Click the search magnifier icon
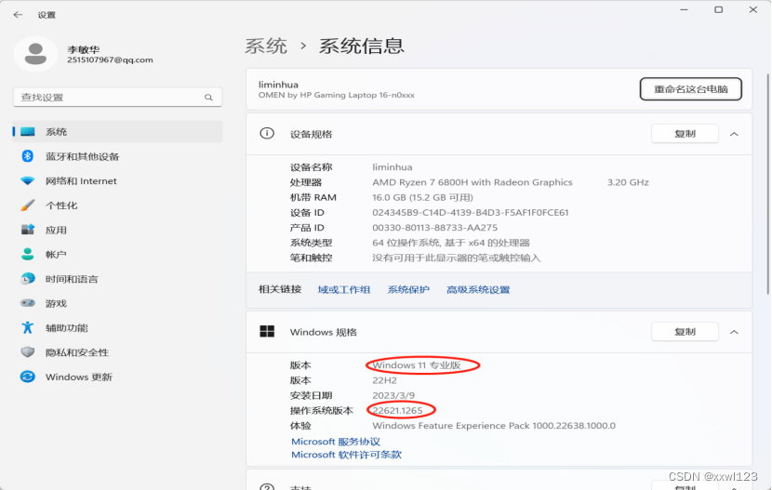772x490 pixels. point(208,98)
